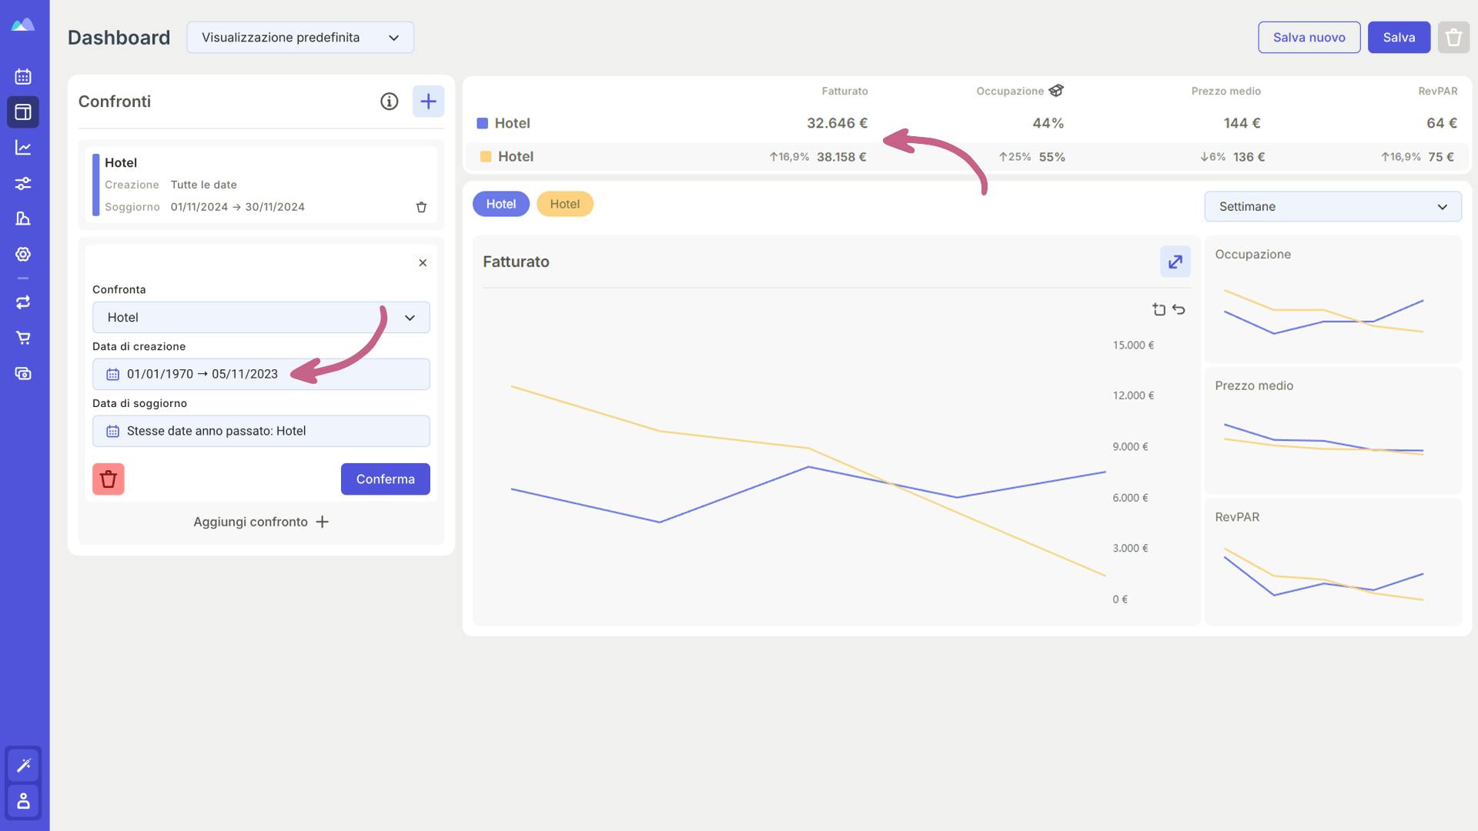The image size is (1478, 831).
Task: Open the Settimane granularity dropdown
Action: (x=1333, y=206)
